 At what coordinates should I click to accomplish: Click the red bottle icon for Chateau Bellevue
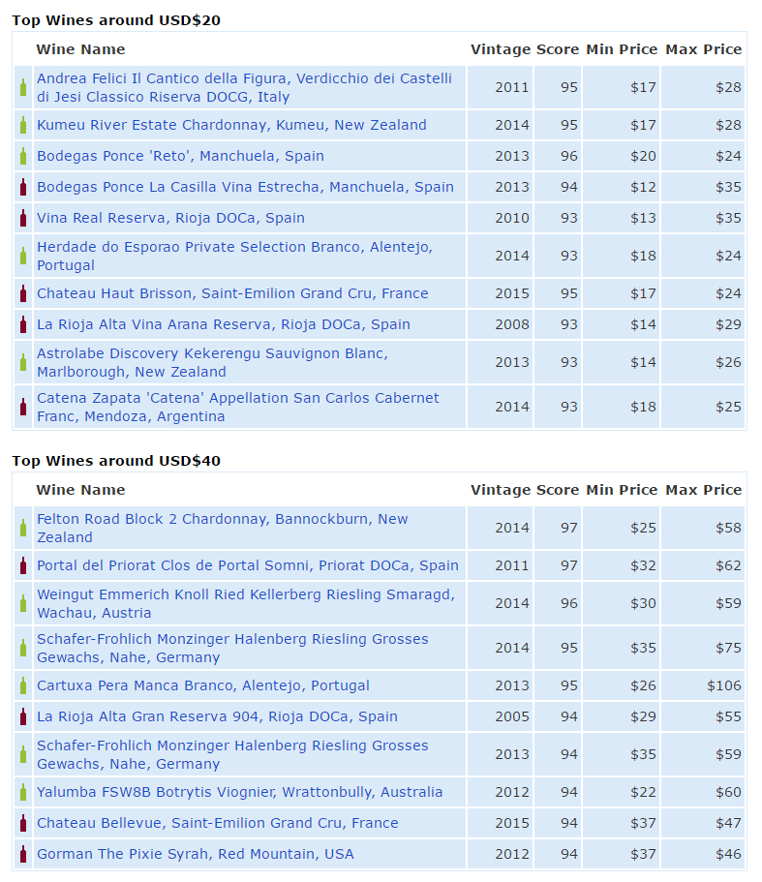(x=23, y=822)
